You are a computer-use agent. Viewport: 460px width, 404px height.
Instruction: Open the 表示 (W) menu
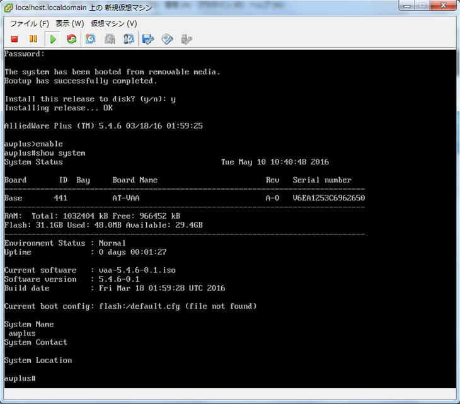click(x=69, y=23)
